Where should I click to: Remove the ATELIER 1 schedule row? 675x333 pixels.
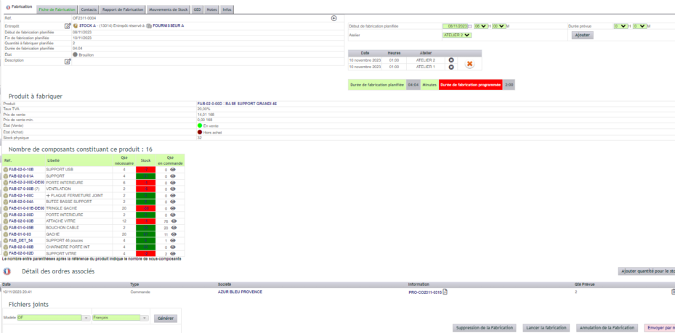(x=451, y=67)
